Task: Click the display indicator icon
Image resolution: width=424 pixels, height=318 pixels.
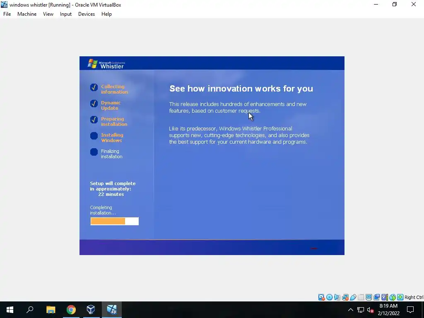Action: 369,297
